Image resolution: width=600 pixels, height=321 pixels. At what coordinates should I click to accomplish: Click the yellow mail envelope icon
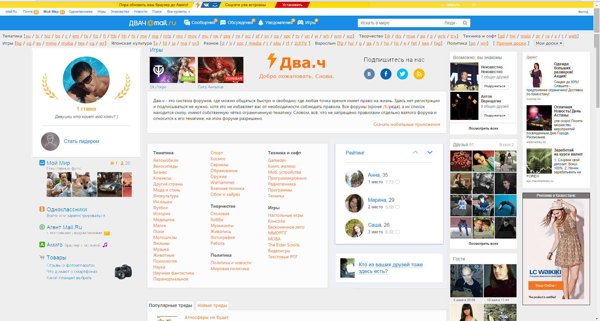(107, 233)
